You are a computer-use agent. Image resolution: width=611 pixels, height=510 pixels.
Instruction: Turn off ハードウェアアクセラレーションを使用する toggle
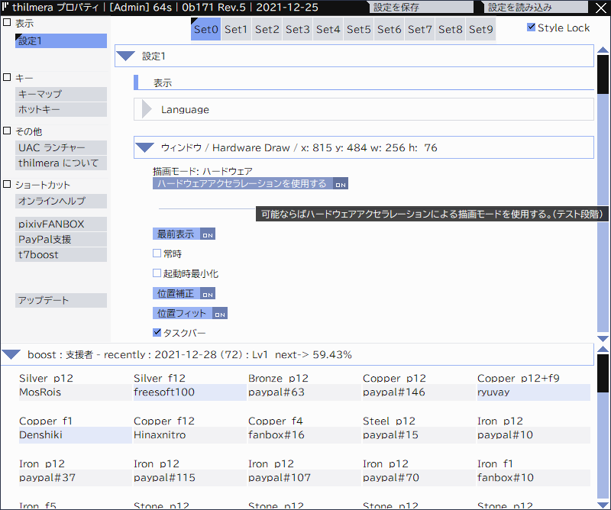251,183
